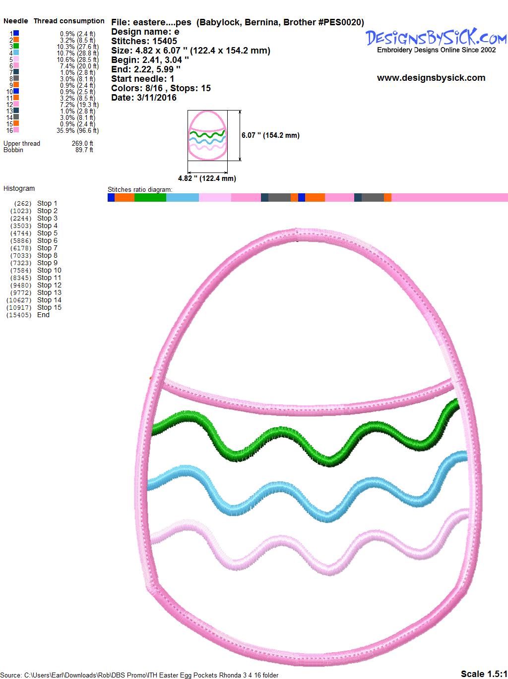Viewport: 508px width, 679px height.
Task: Select the blue swatch for needle 1
Action: pos(16,33)
